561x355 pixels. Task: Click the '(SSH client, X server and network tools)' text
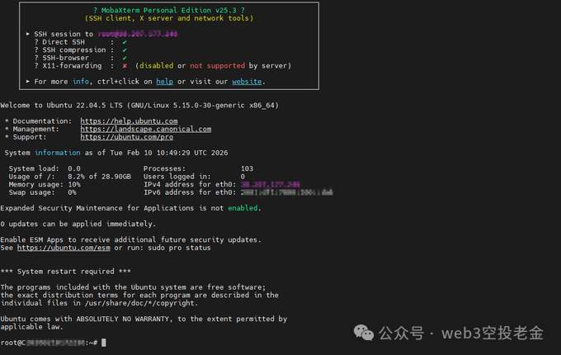[169, 18]
